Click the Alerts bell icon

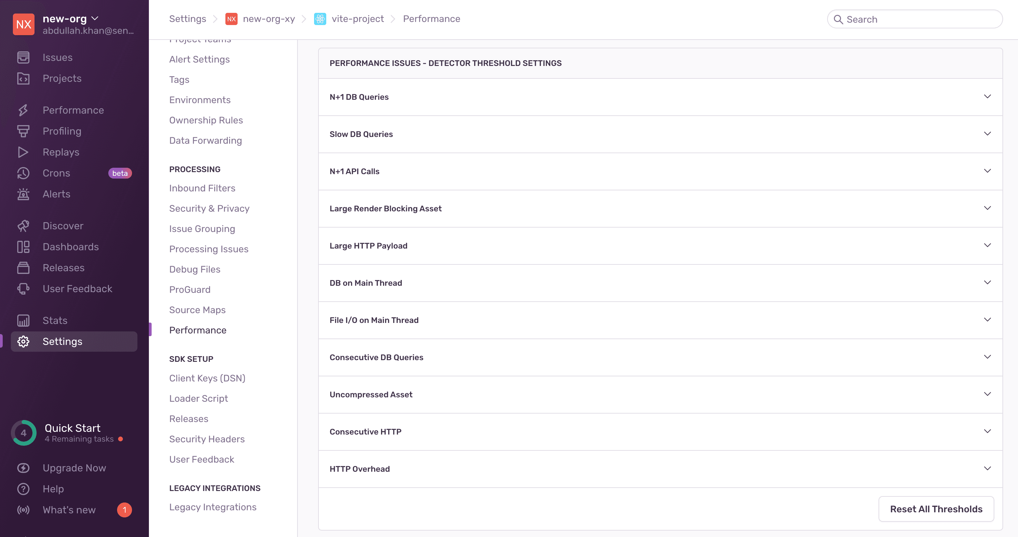[x=24, y=194]
